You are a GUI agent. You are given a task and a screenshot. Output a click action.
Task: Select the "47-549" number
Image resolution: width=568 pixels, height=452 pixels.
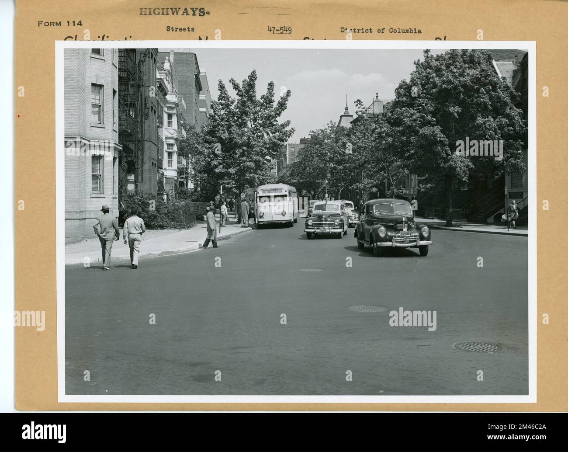click(x=280, y=30)
